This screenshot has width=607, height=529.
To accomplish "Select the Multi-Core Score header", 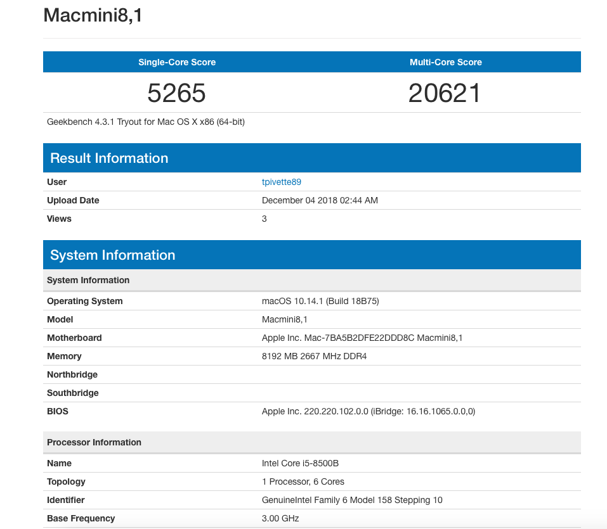I will pyautogui.click(x=445, y=62).
